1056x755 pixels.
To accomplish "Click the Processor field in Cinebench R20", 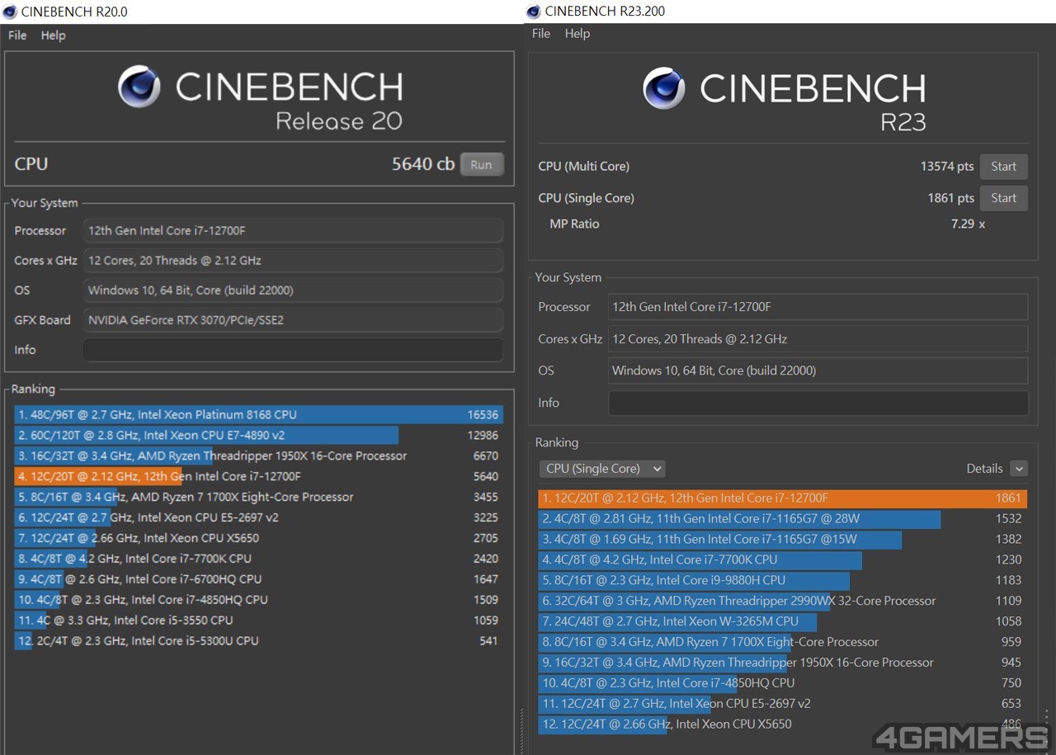I will 293,230.
